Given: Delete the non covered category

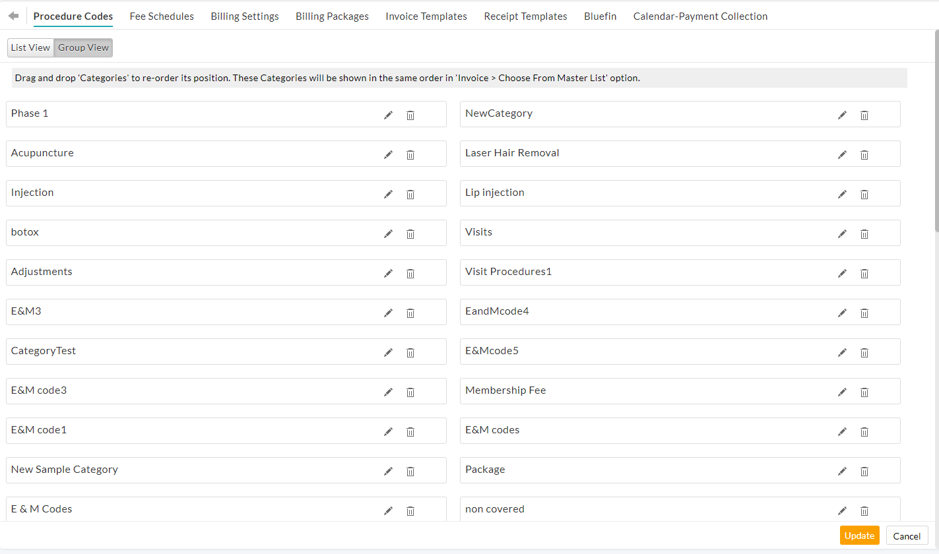Looking at the screenshot, I should (x=864, y=510).
